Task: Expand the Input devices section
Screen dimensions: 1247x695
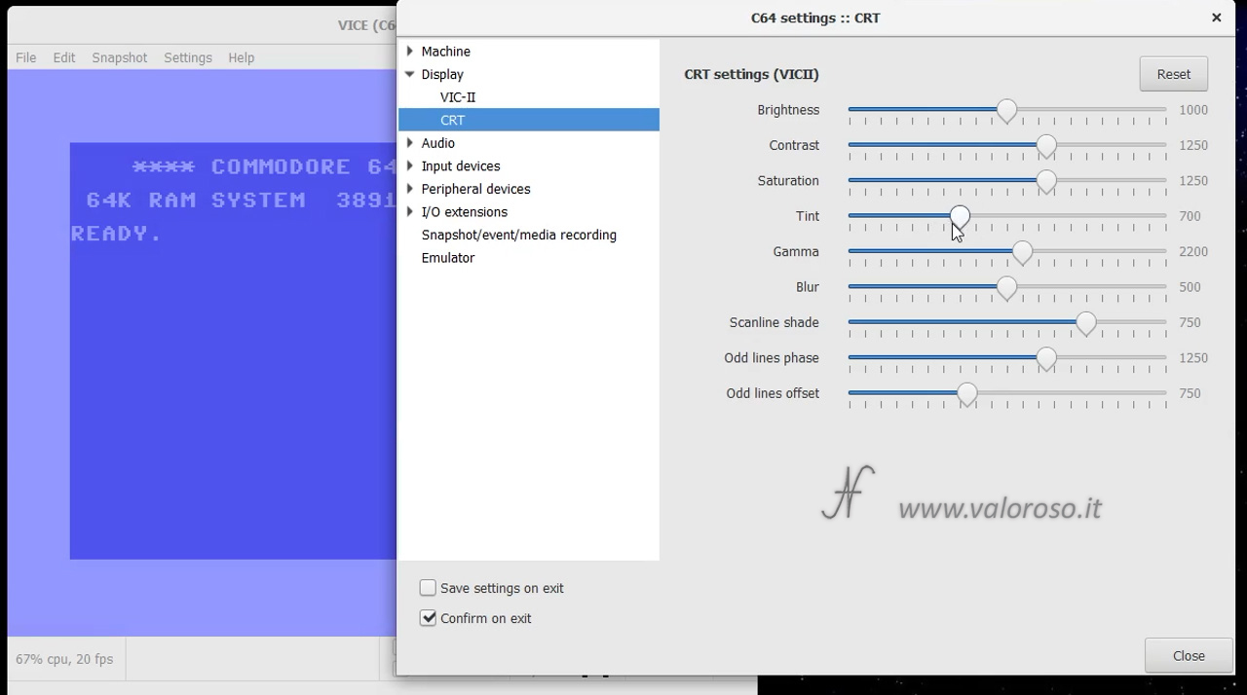Action: [x=410, y=165]
